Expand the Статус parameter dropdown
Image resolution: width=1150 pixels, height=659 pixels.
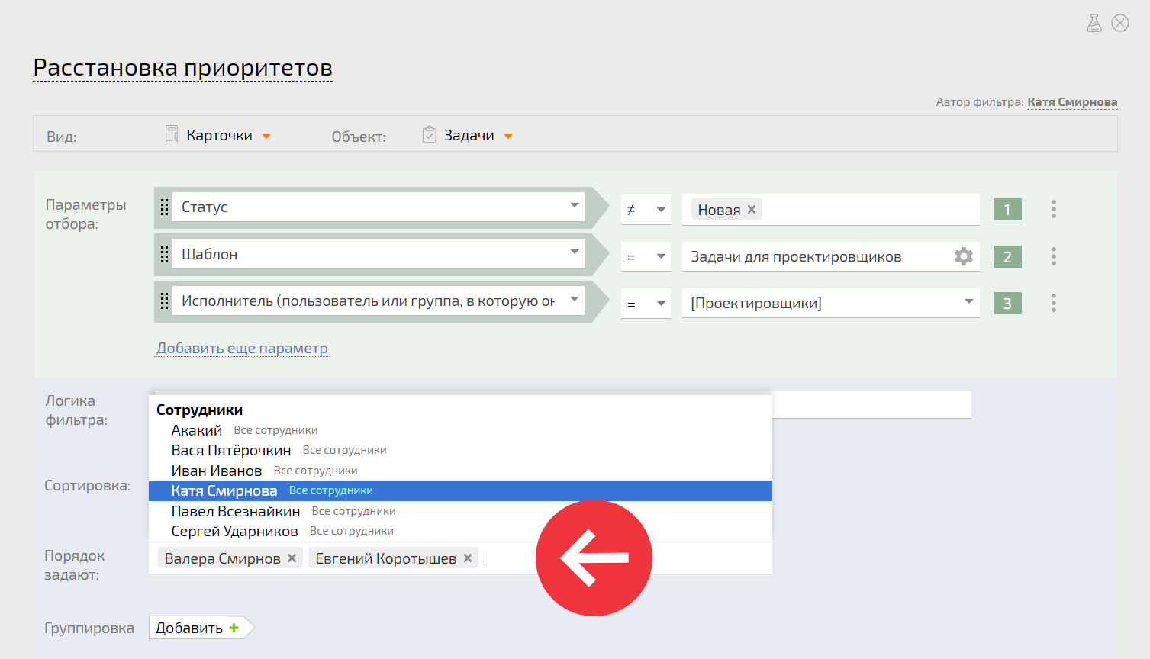point(575,205)
